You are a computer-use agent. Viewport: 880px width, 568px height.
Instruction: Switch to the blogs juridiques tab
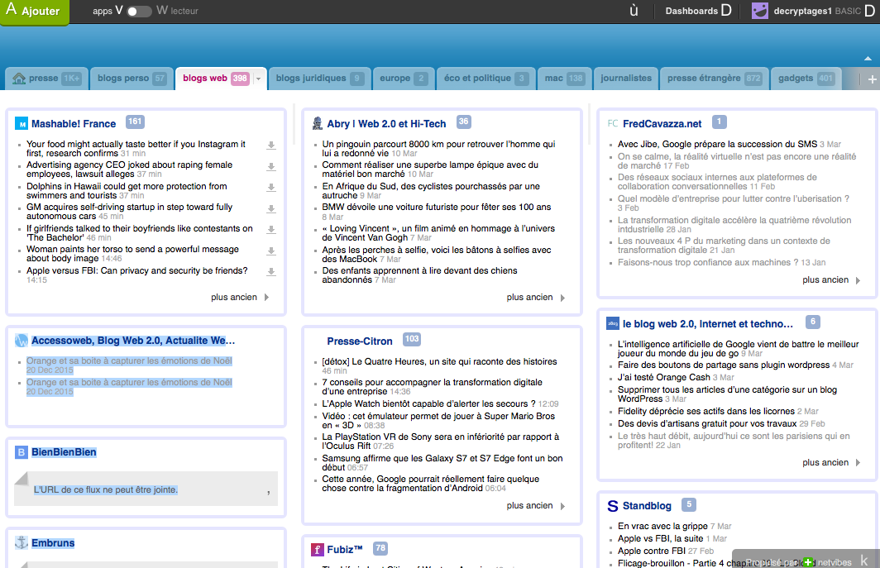tap(318, 79)
